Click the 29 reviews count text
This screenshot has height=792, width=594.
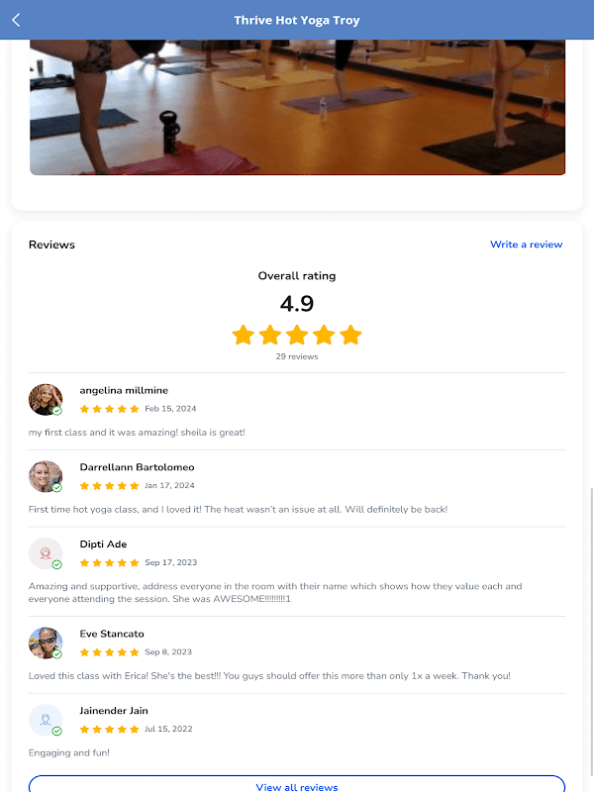[x=297, y=356]
